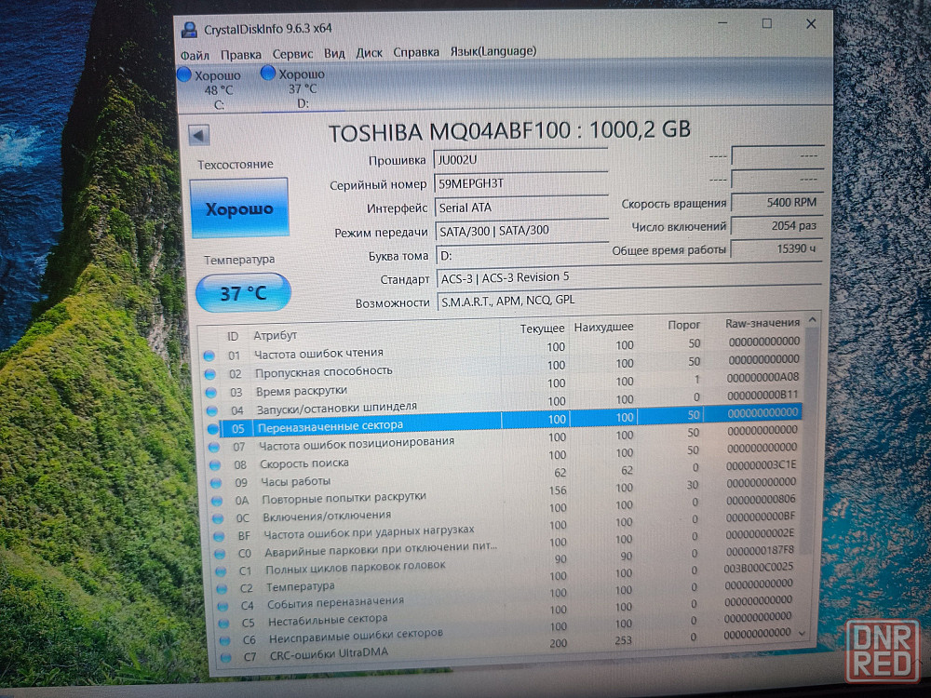The image size is (931, 698).
Task: Click status dot for attribute 01 Частота ошибок чтения
Action: pyautogui.click(x=209, y=356)
